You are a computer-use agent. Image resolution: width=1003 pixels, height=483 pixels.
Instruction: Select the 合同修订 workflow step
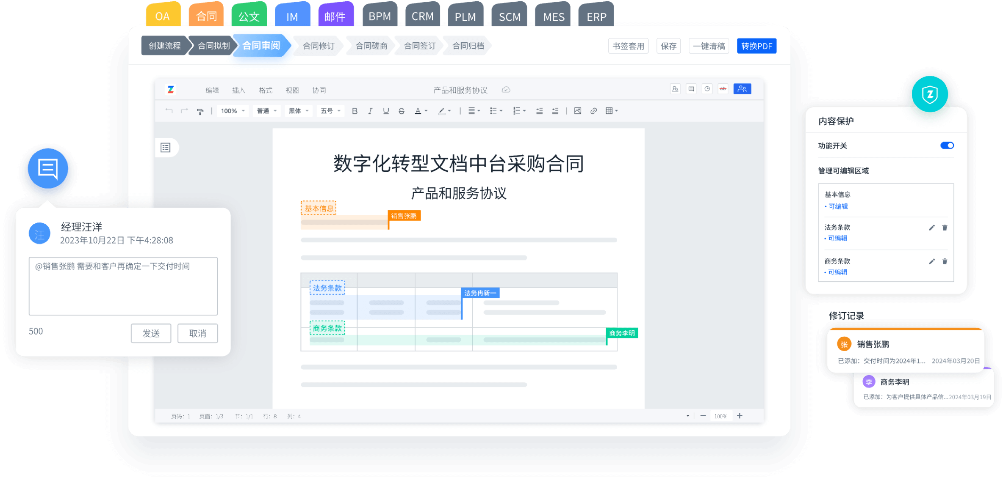point(319,46)
